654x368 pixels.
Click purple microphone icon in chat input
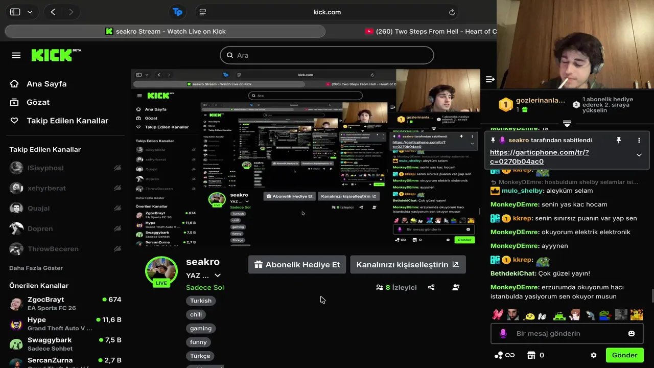(x=503, y=333)
